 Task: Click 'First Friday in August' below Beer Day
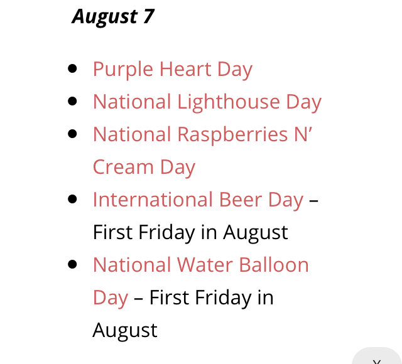190,232
